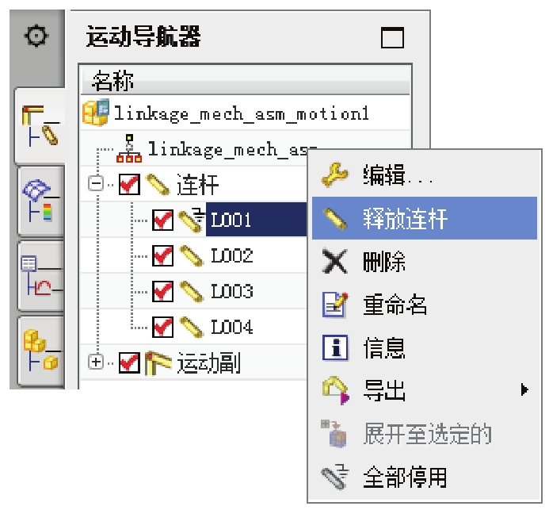549x510 pixels.
Task: Click the 编辑 wrench icon
Action: click(x=334, y=175)
